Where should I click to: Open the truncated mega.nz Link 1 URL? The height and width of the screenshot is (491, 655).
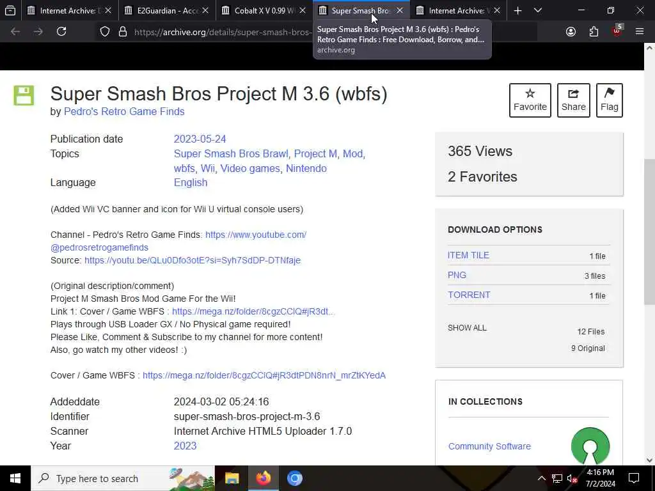(x=253, y=311)
